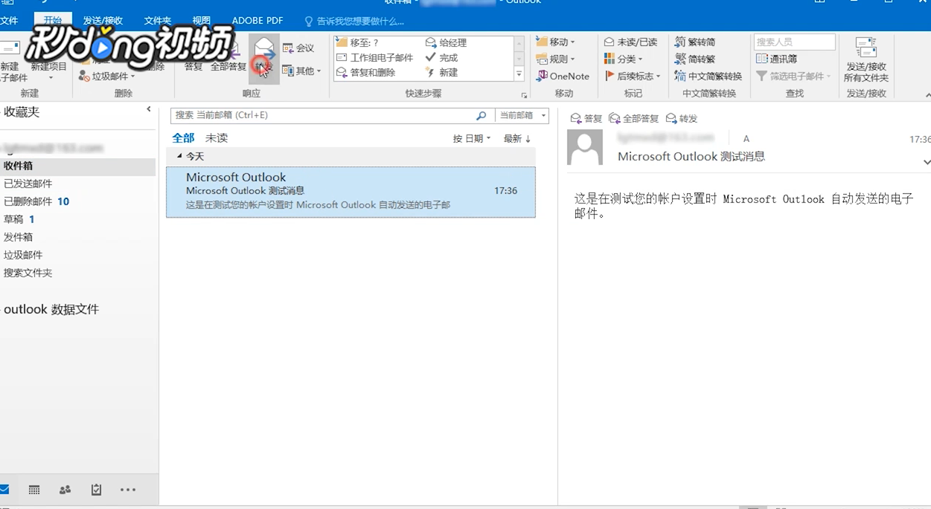Screen dimensions: 931x509
Task: Open the 按 日期 arrange-by dropdown
Action: pos(472,138)
